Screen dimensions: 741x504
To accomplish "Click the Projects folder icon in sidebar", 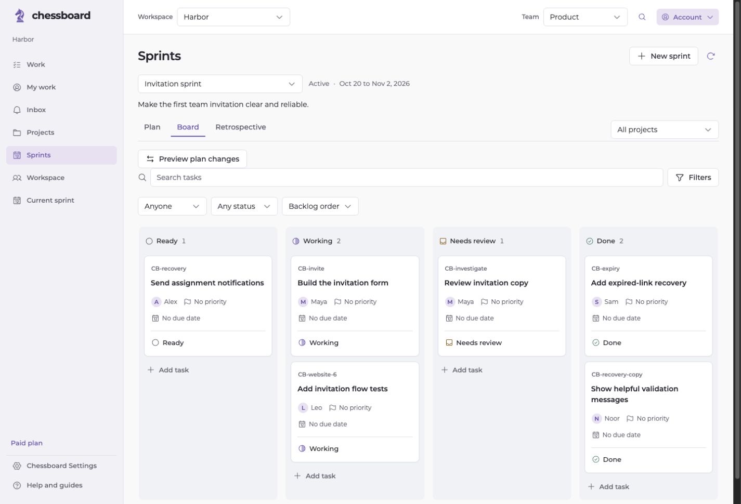I will click(x=17, y=132).
